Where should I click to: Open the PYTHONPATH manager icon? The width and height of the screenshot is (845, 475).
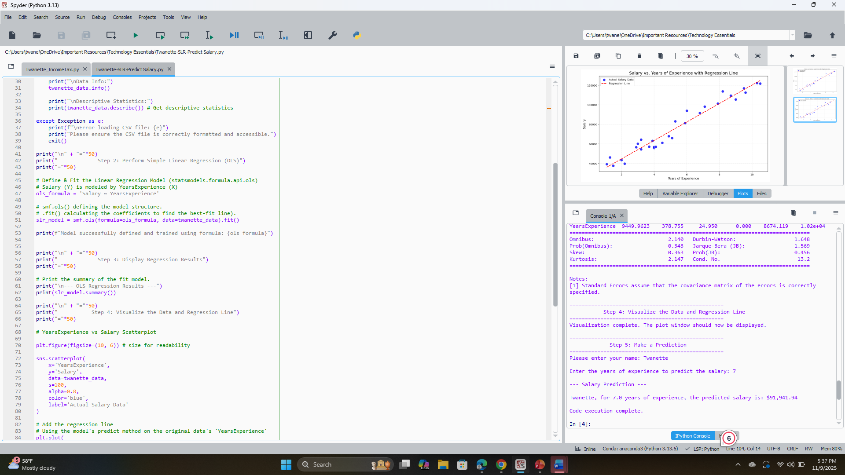point(357,35)
